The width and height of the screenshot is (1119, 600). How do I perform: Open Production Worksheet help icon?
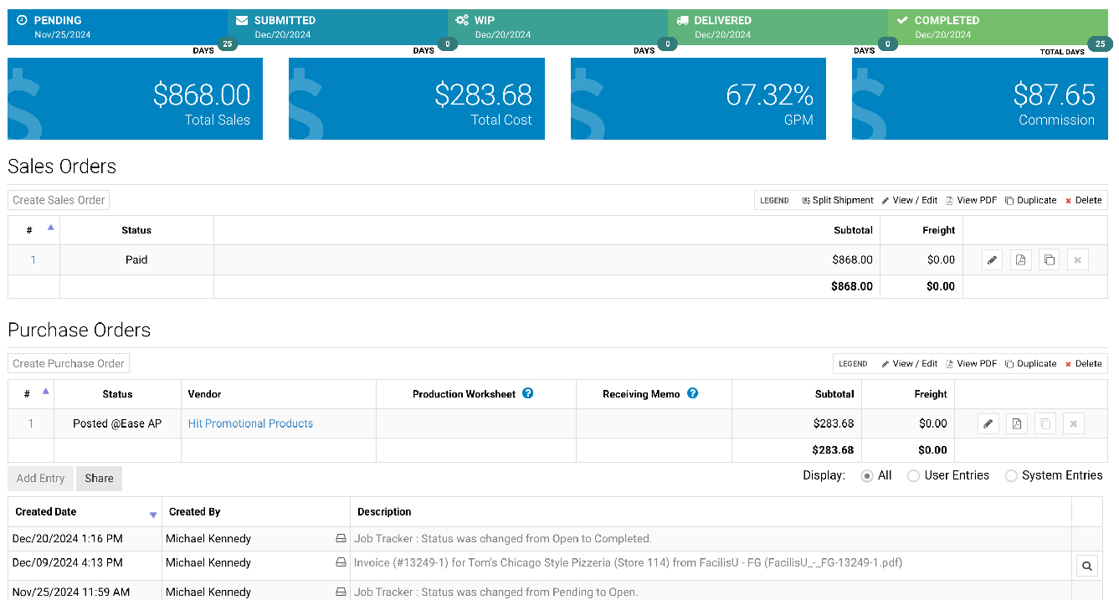point(528,393)
